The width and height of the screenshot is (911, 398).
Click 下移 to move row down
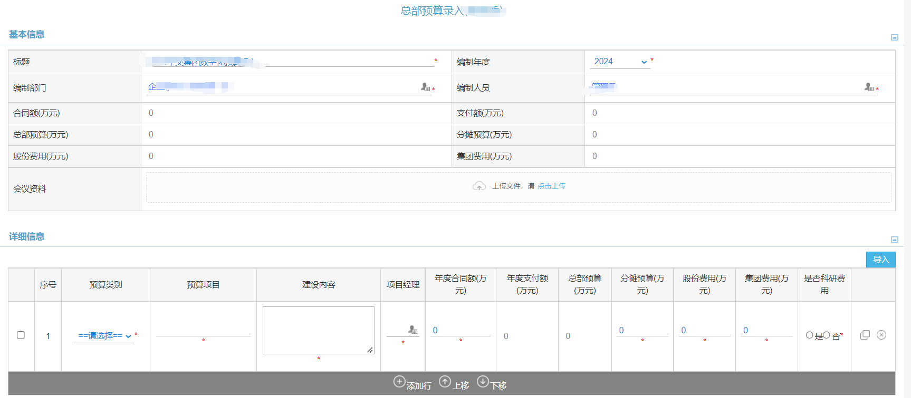(492, 383)
